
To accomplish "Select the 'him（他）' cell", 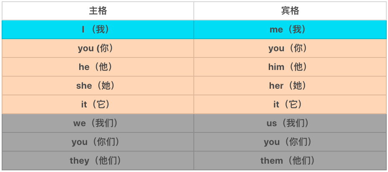I will (x=290, y=67).
